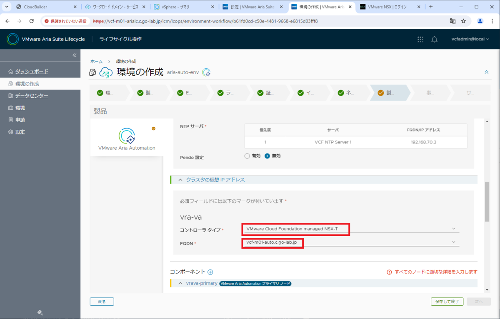
Task: Open the Chrome three-dot menu
Action: tap(492, 21)
